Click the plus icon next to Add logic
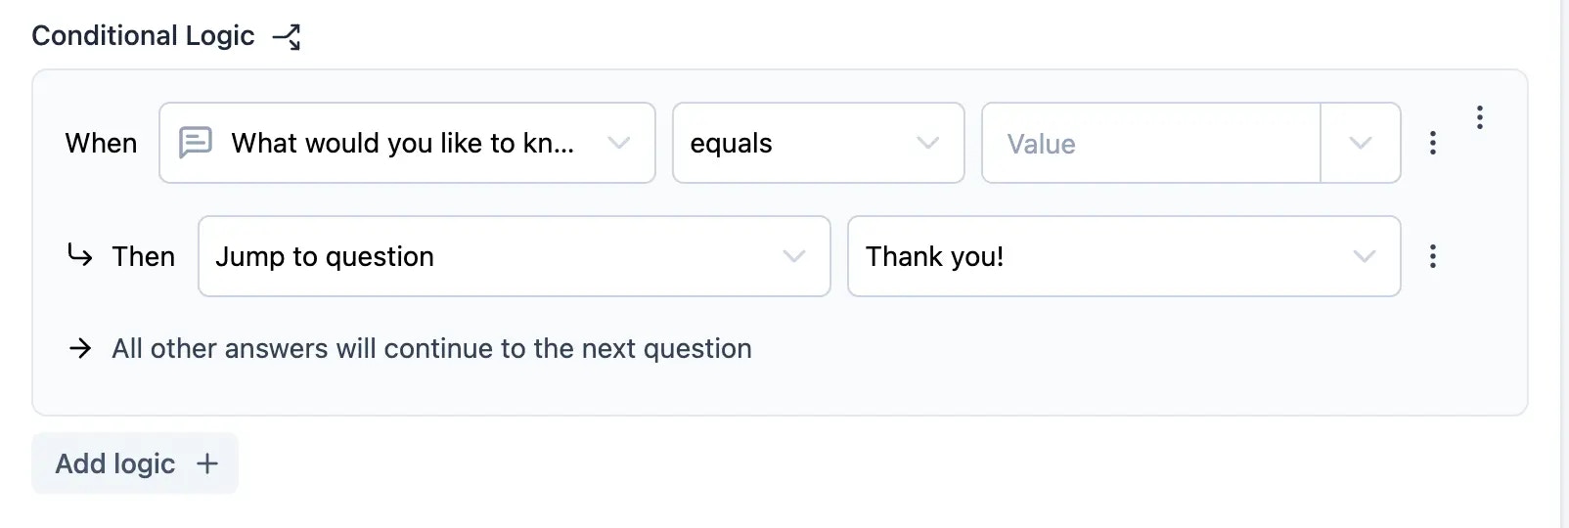1569x528 pixels. point(206,463)
